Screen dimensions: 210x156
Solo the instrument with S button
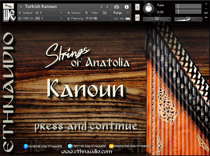point(138,7)
